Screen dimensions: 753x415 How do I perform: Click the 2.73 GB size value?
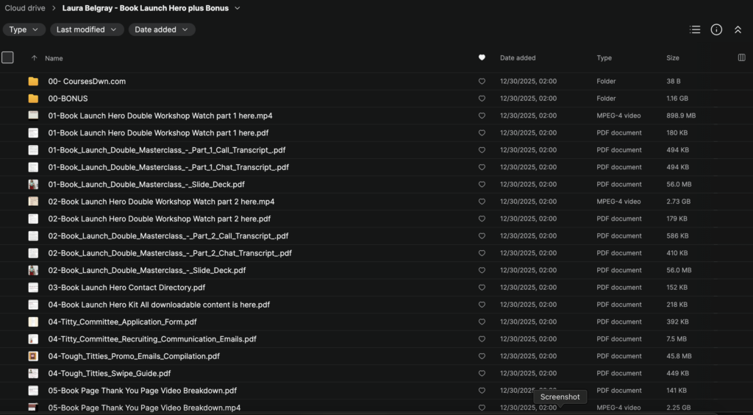point(678,202)
